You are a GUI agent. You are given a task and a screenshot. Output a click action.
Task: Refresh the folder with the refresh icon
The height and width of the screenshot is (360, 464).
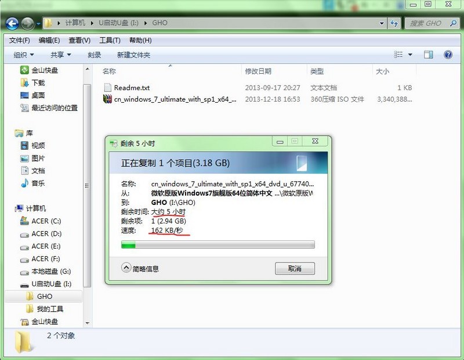394,23
